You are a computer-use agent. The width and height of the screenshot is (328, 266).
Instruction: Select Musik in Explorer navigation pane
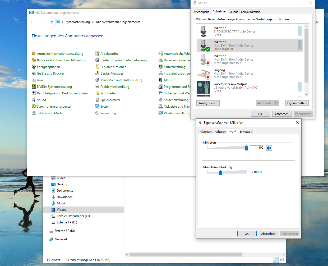click(61, 203)
